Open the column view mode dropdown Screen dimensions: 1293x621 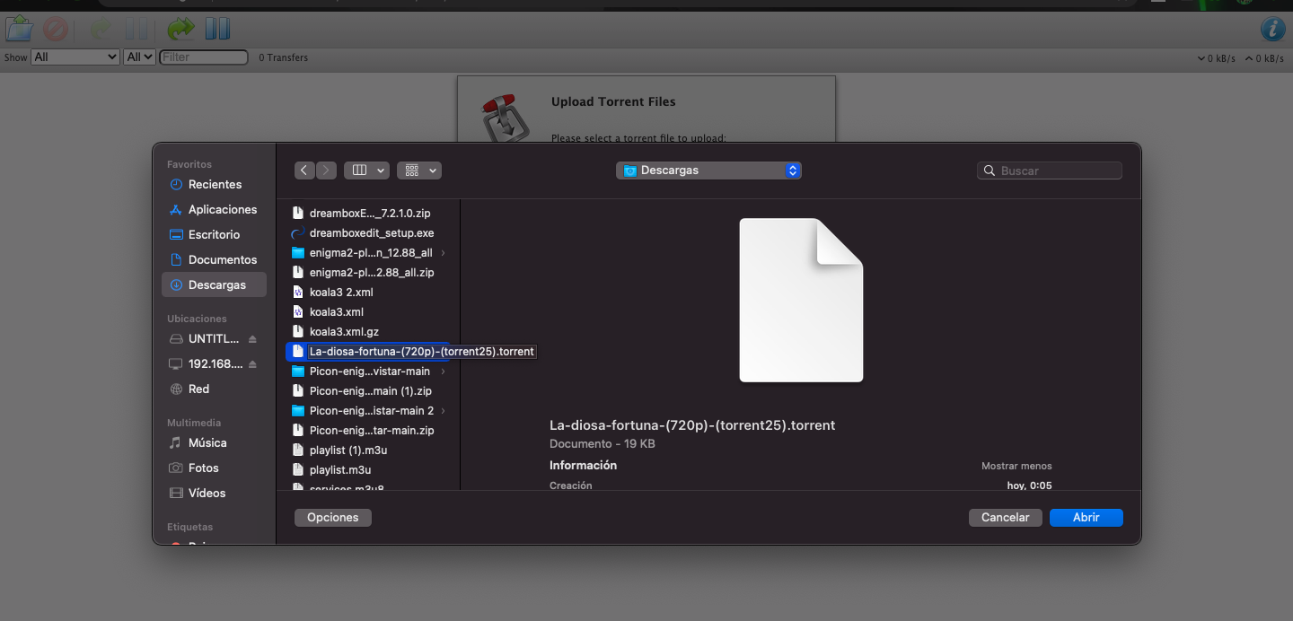pos(366,171)
